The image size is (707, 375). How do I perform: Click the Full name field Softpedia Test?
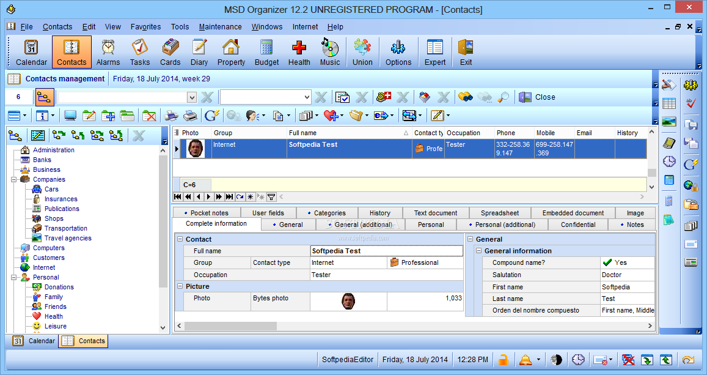coord(386,251)
